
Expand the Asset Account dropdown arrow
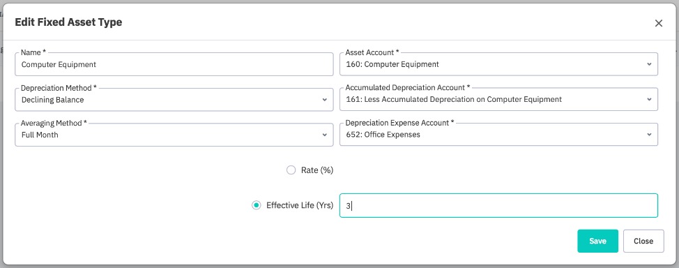(x=649, y=64)
